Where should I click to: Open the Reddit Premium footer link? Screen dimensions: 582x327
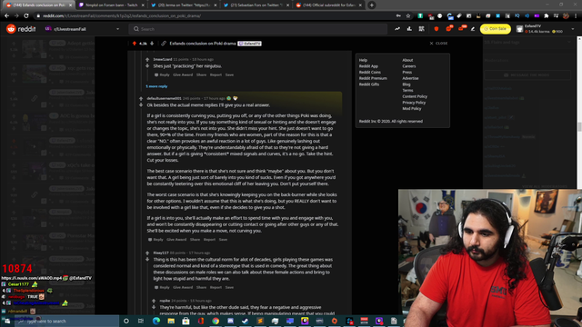(373, 78)
